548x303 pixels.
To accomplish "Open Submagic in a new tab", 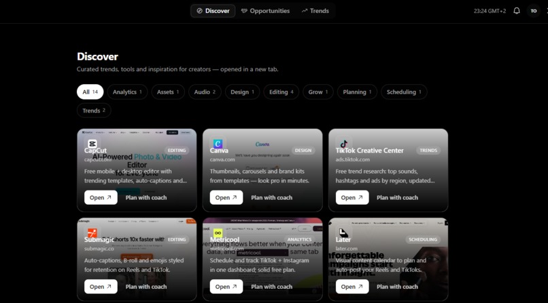I will pyautogui.click(x=101, y=287).
